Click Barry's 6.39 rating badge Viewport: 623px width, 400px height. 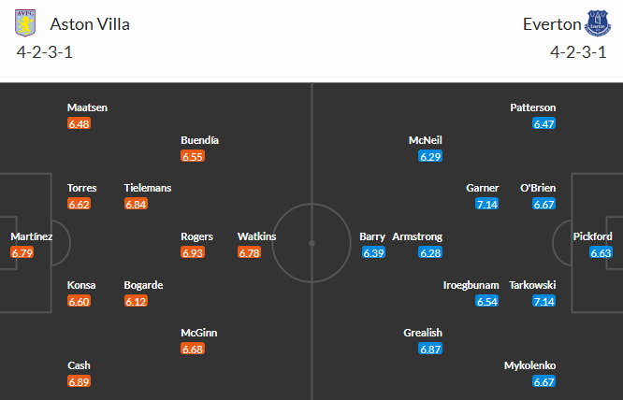coord(373,252)
